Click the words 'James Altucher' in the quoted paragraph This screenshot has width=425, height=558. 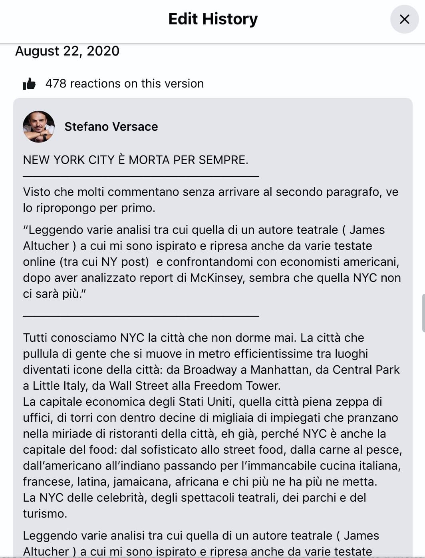[x=204, y=238]
